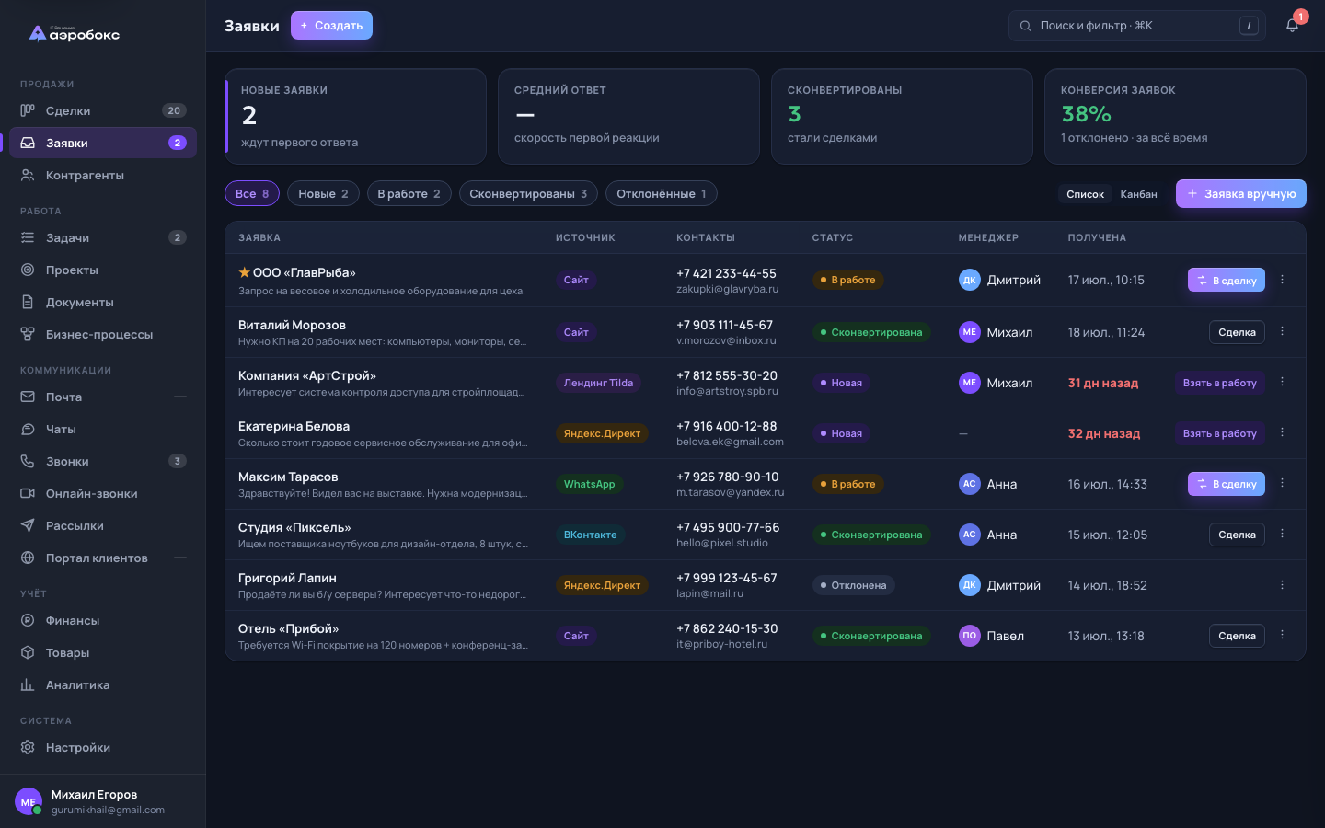Click the Товары box icon
Screen dimensions: 1325x828
[28, 652]
